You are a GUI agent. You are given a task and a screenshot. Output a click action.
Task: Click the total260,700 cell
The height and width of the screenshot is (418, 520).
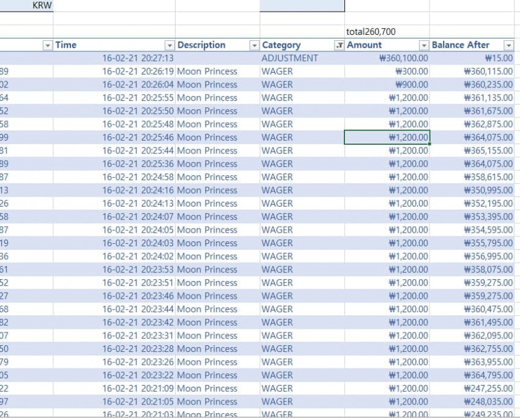(387, 32)
